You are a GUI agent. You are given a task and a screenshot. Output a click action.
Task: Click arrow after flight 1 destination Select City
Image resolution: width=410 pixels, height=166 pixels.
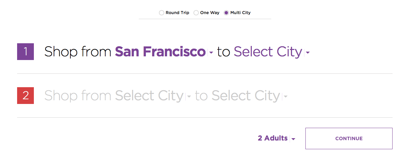[x=307, y=53]
